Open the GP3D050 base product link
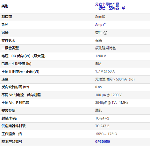 [x=103, y=142]
